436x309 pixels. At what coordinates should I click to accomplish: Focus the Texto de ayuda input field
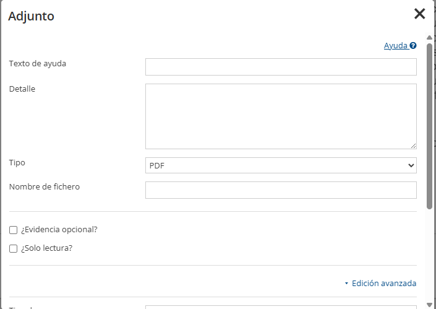click(x=281, y=67)
